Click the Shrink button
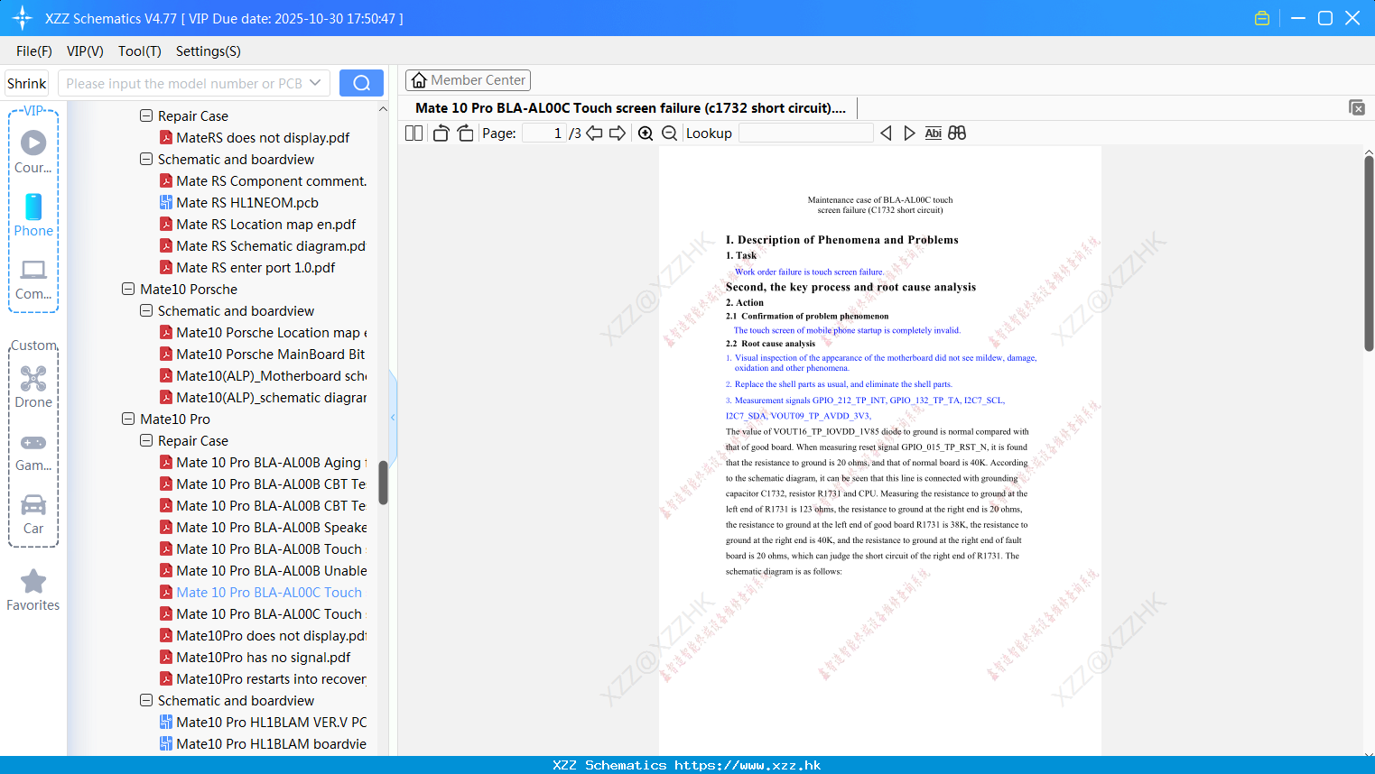Image resolution: width=1375 pixels, height=774 pixels. 27,83
